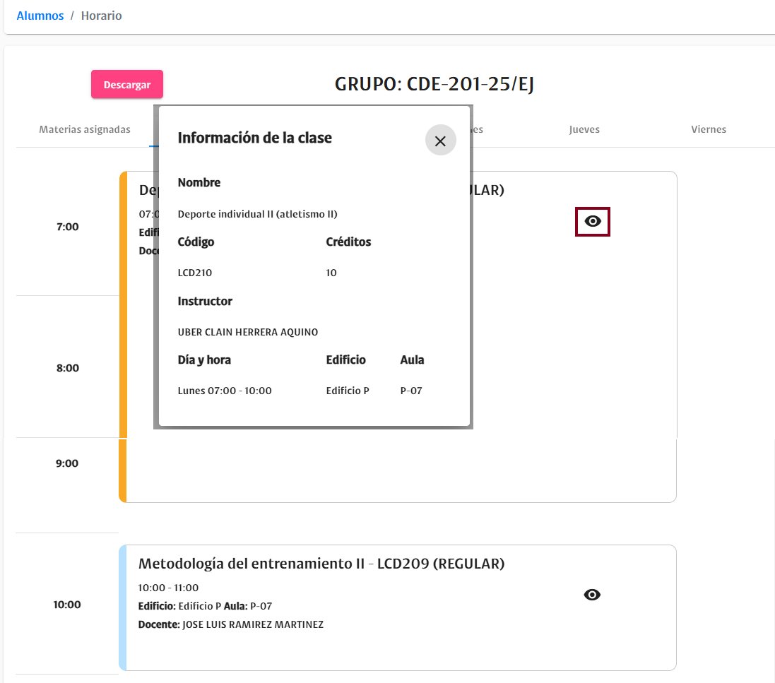Click the Lunes 07:00 - 10:00 schedule text

[x=225, y=391]
